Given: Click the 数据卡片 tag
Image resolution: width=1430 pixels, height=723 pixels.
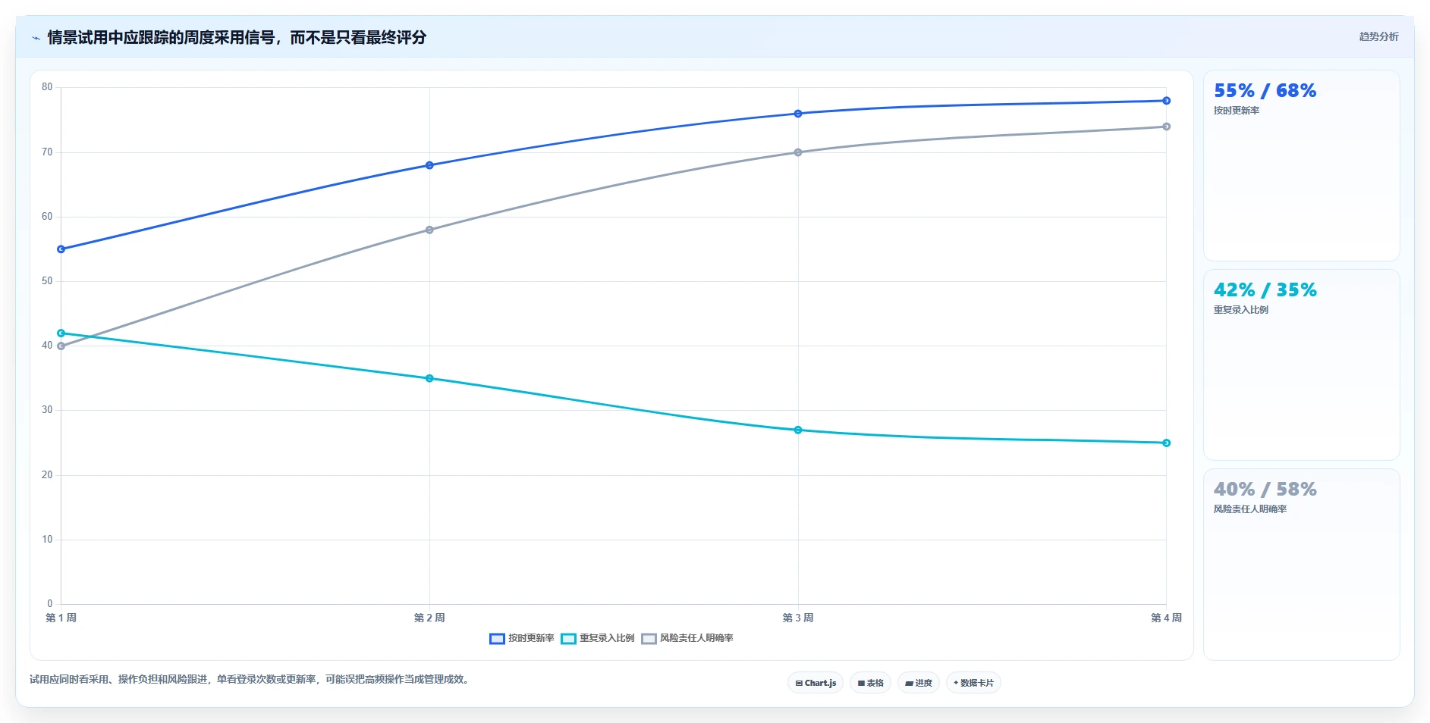Looking at the screenshot, I should tap(973, 683).
